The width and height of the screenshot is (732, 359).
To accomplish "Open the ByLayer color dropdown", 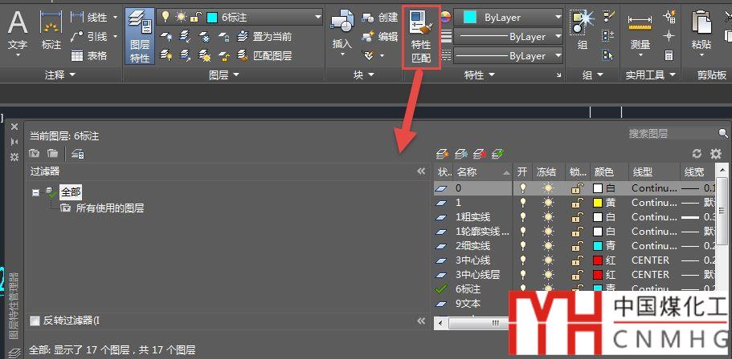I will [558, 18].
